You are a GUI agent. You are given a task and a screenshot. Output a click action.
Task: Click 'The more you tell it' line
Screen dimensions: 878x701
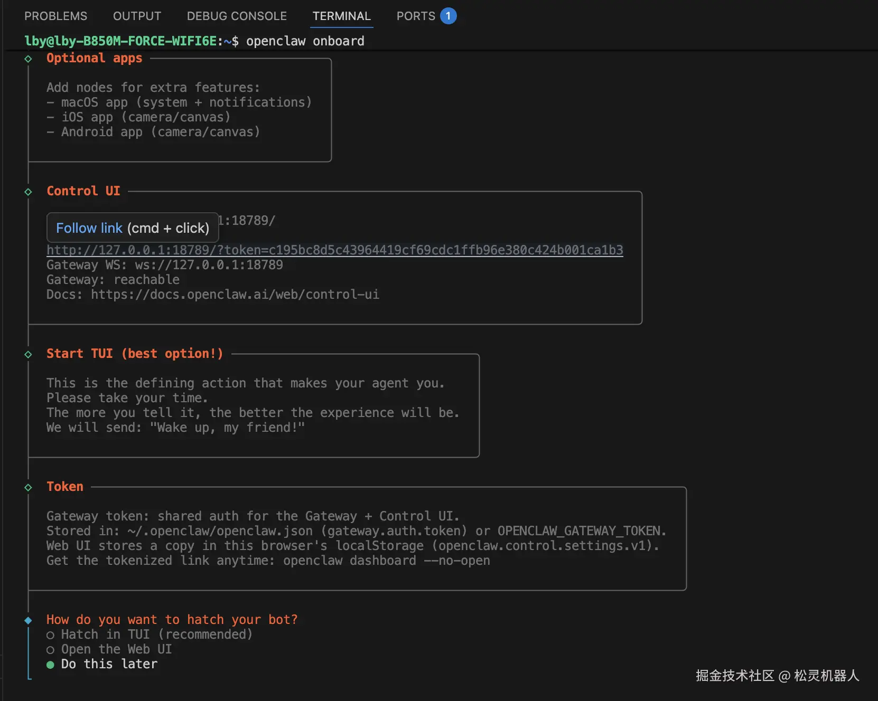click(253, 413)
